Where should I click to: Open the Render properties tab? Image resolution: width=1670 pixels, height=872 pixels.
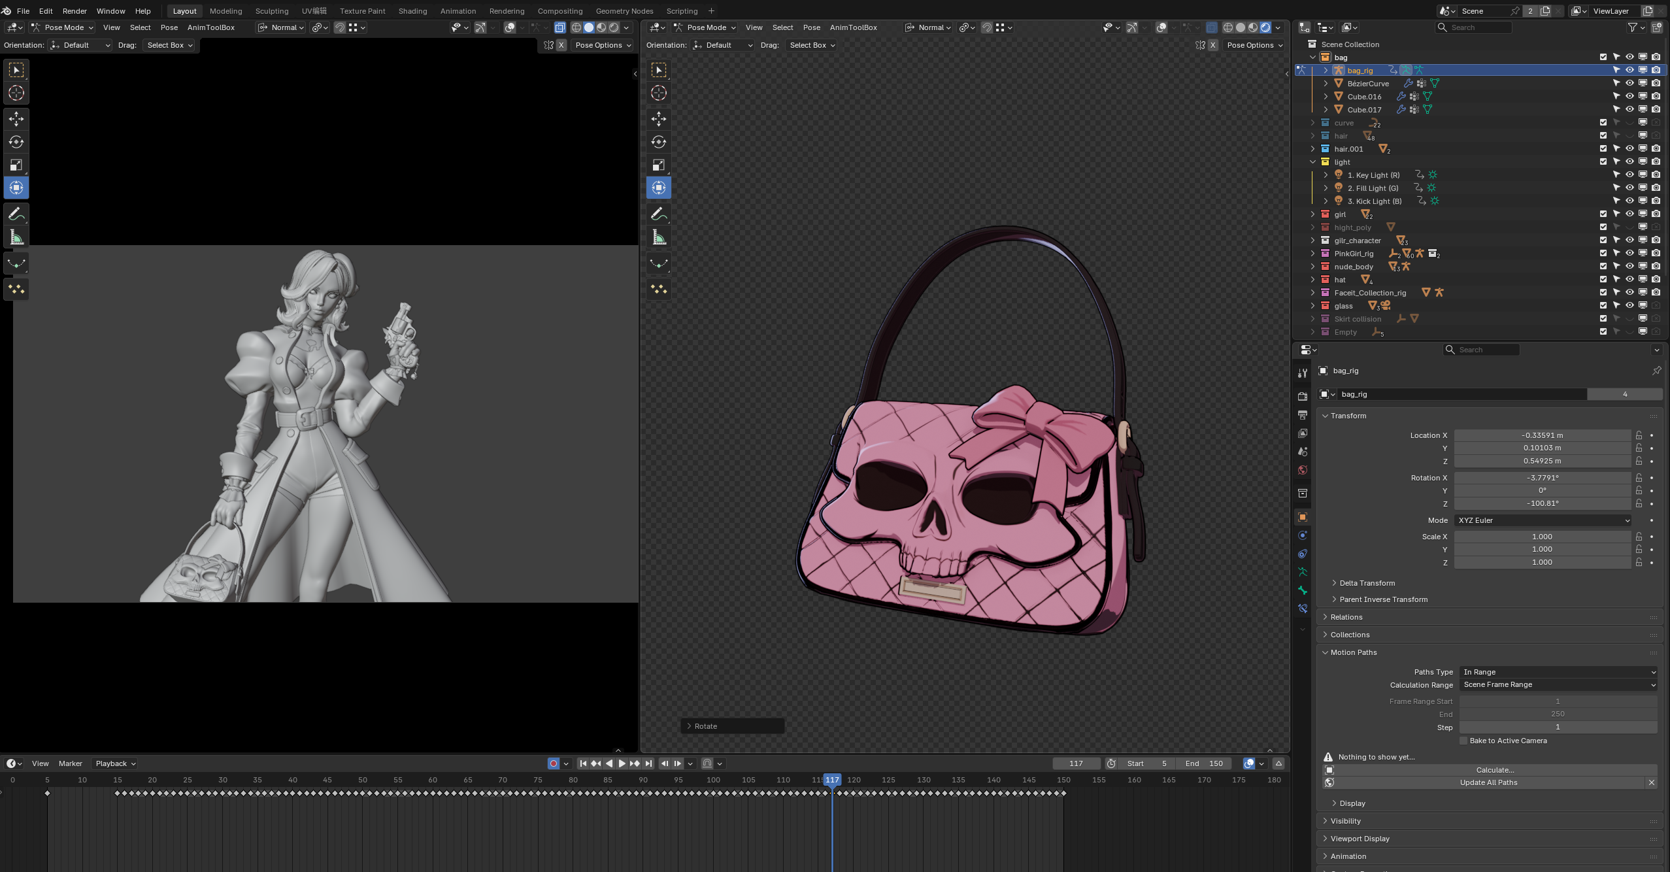point(1303,396)
